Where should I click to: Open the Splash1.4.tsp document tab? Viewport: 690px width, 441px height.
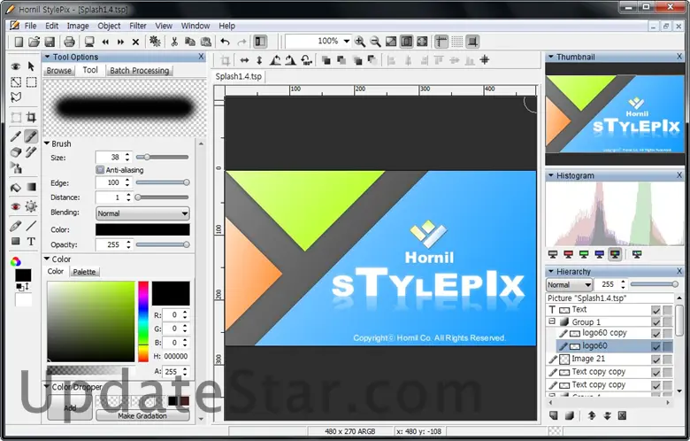[239, 76]
